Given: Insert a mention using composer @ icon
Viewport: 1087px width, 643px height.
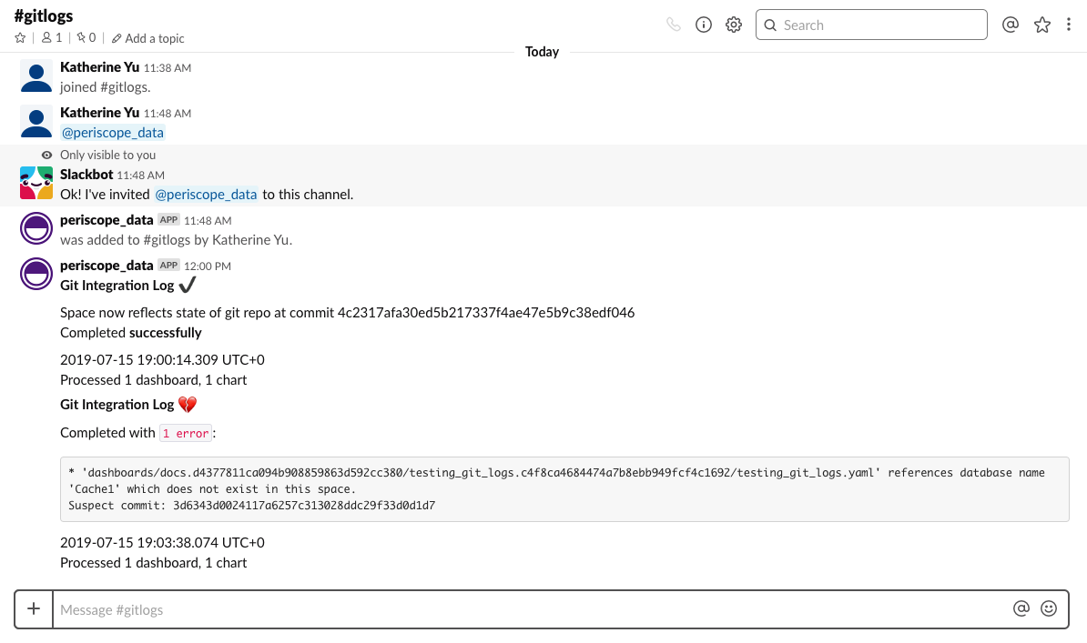Looking at the screenshot, I should pos(1021,608).
